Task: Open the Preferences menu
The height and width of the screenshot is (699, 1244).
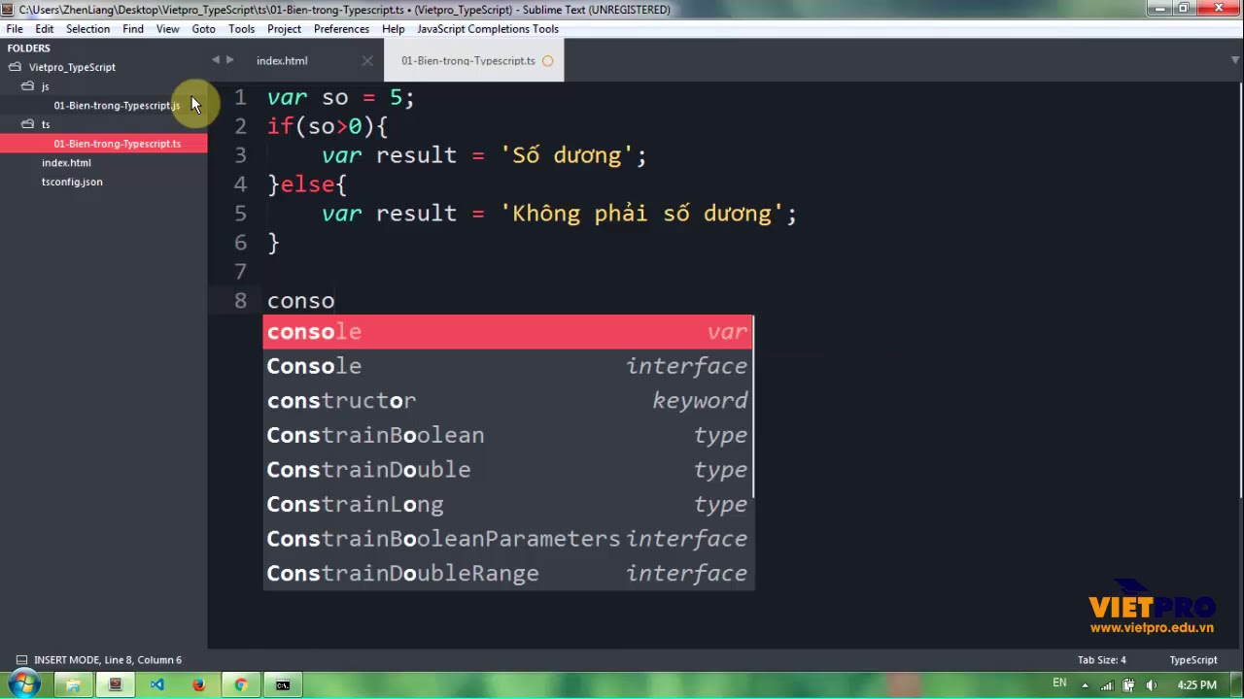Action: point(341,29)
